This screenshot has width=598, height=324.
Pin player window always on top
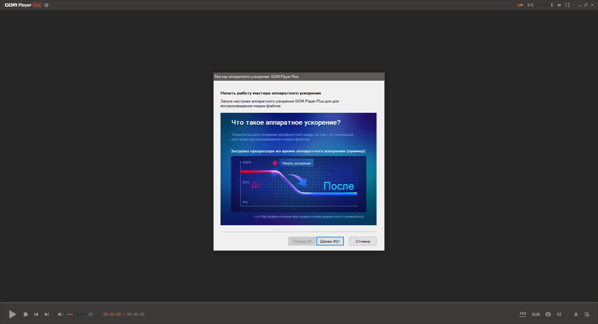coord(559,5)
